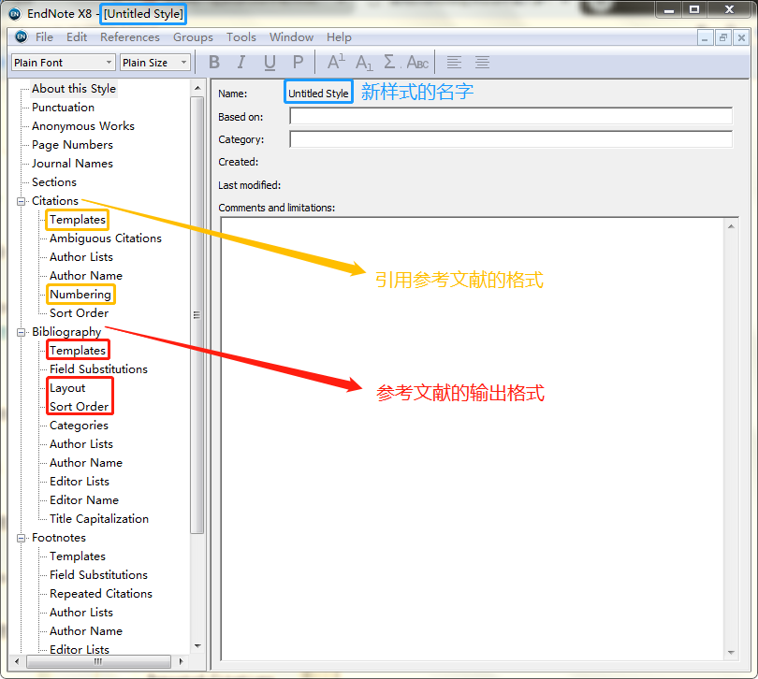This screenshot has height=679, width=758.
Task: Apply Superscript formatting icon
Action: point(336,63)
